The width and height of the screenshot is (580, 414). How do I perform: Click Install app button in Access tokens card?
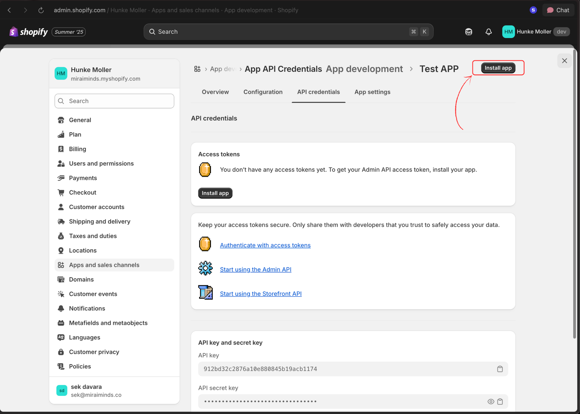click(215, 193)
